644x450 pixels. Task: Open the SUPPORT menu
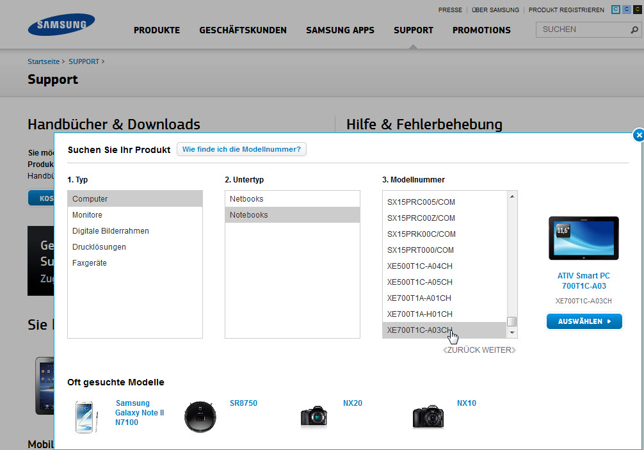[x=413, y=30]
